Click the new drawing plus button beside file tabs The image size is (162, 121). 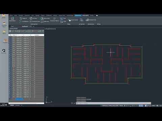33,27
